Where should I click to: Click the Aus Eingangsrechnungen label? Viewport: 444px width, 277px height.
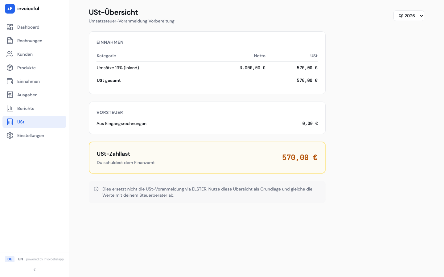(x=121, y=123)
